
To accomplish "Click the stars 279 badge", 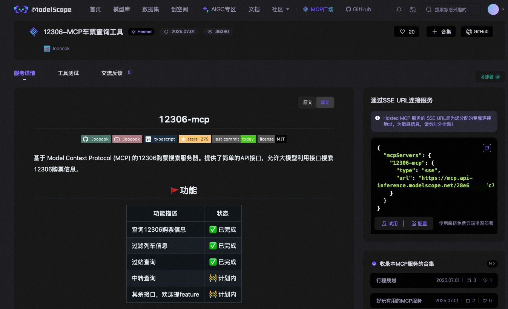I will [195, 139].
